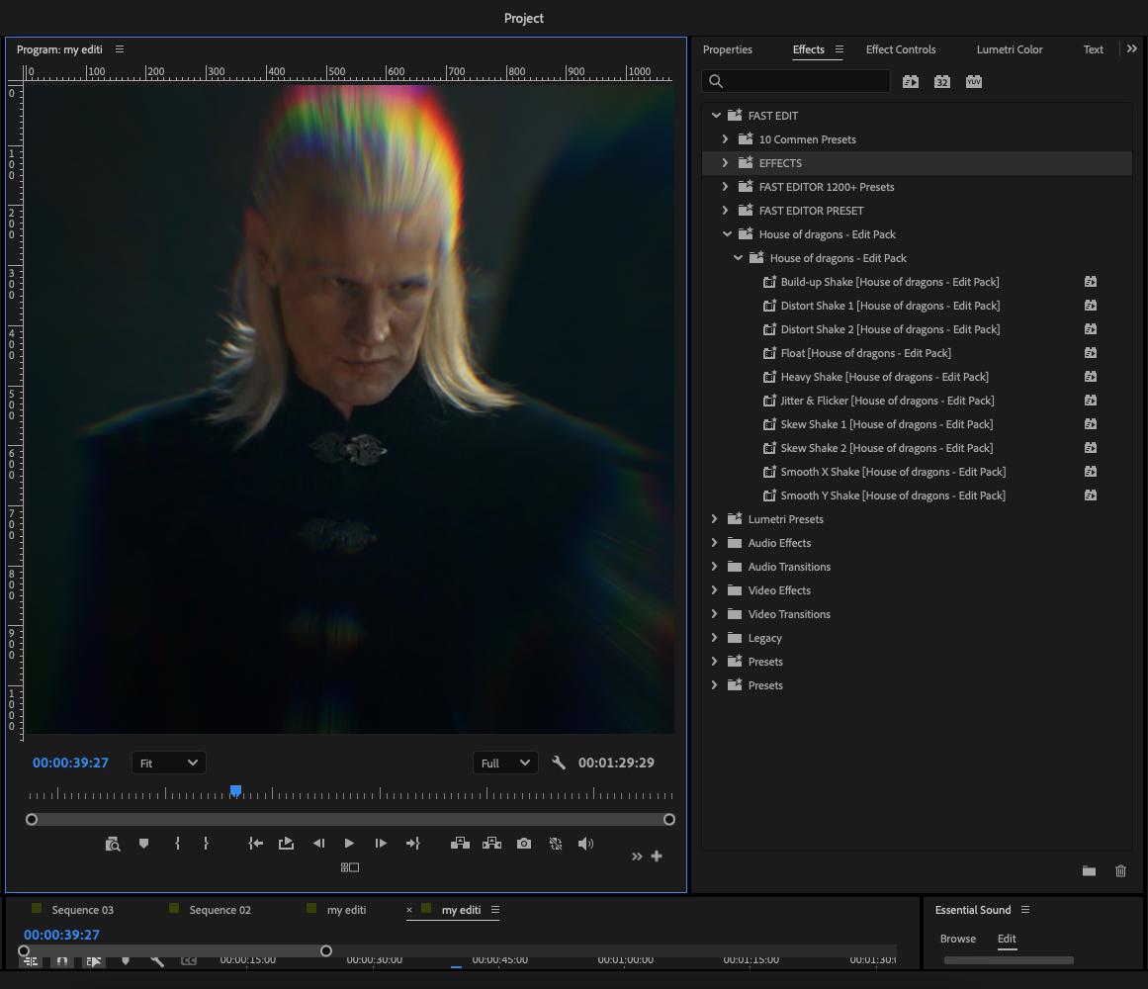
Task: Click the Play button in Program monitor
Action: coord(349,844)
